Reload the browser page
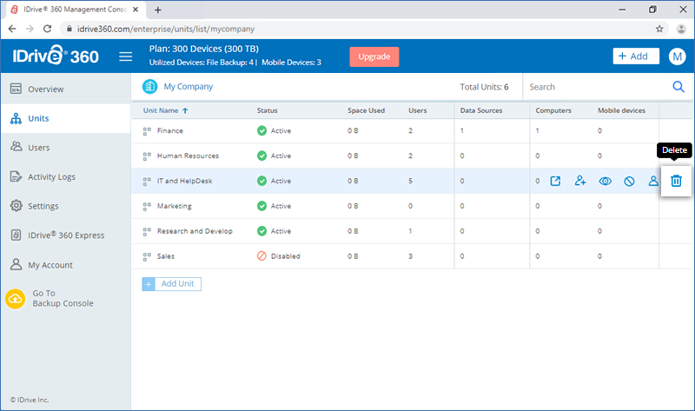Screen dimensions: 695x411 (x=48, y=29)
